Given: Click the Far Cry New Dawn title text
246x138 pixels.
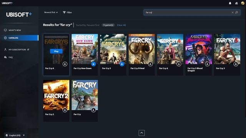Looking at the screenshot, I should [83, 68].
